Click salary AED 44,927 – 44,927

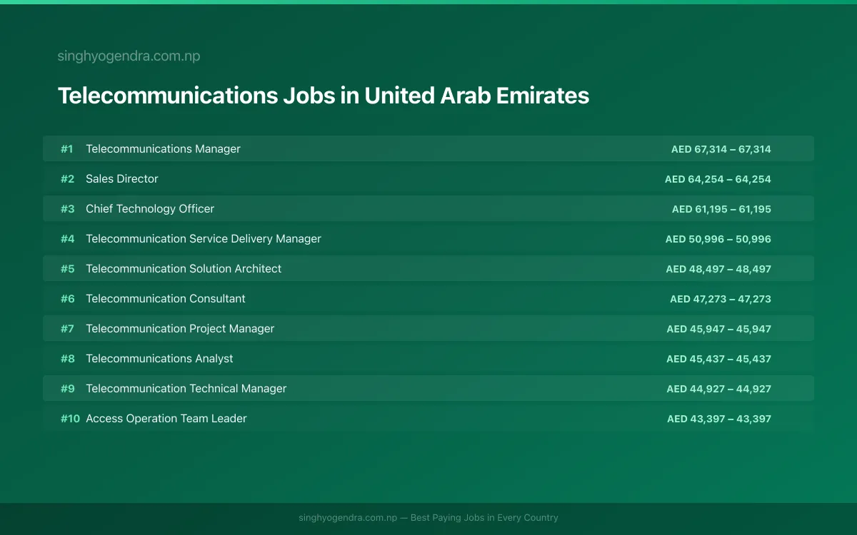(x=719, y=389)
